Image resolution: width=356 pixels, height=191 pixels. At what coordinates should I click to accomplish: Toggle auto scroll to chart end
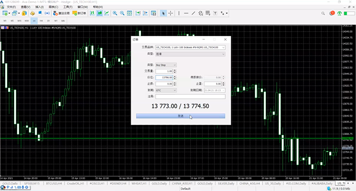[138, 13]
